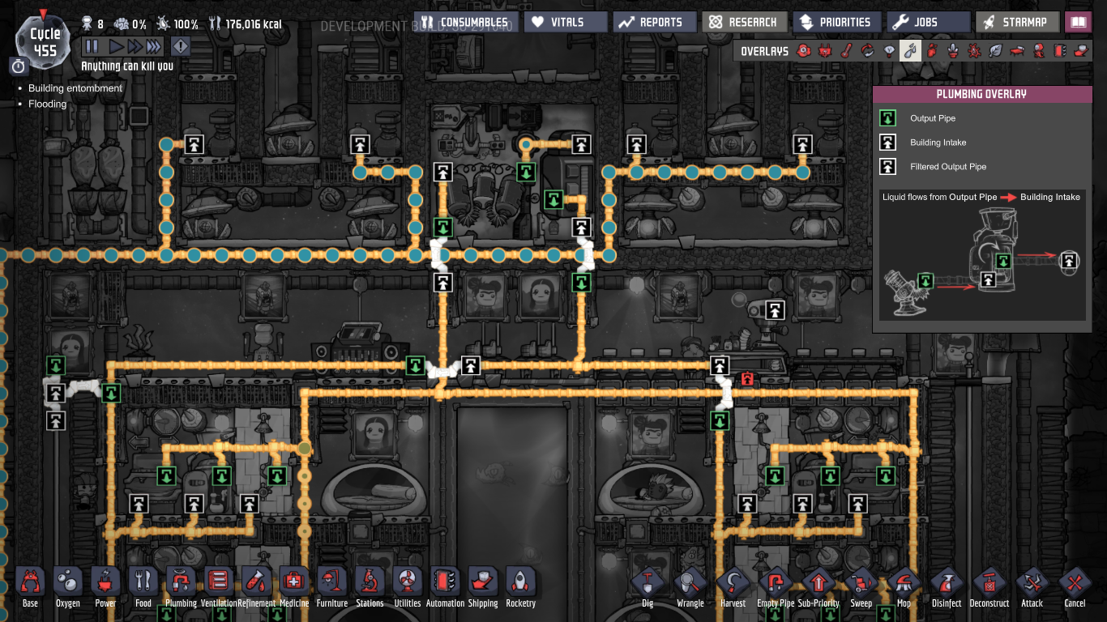Pause the game with the pause button
The width and height of the screenshot is (1107, 622).
point(92,47)
